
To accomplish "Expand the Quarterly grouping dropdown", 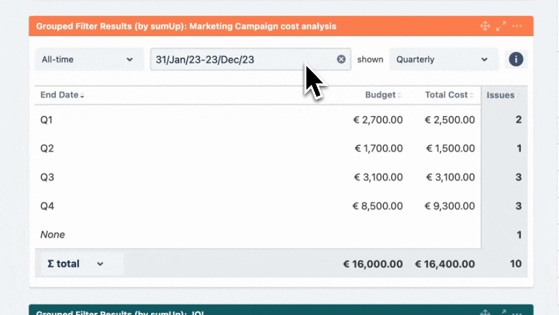I will click(443, 59).
